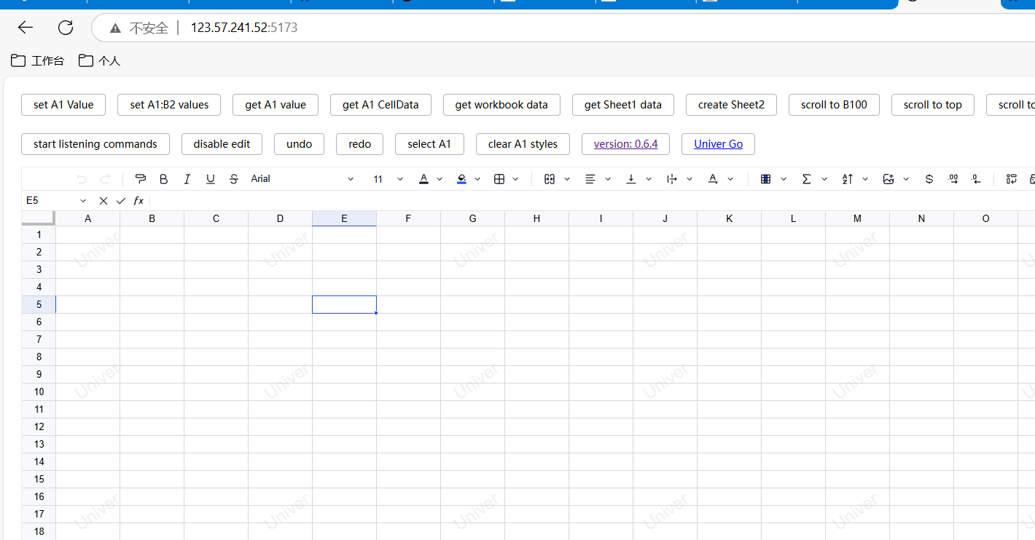Click into the formula bar input
1035x540 pixels.
click(592, 201)
